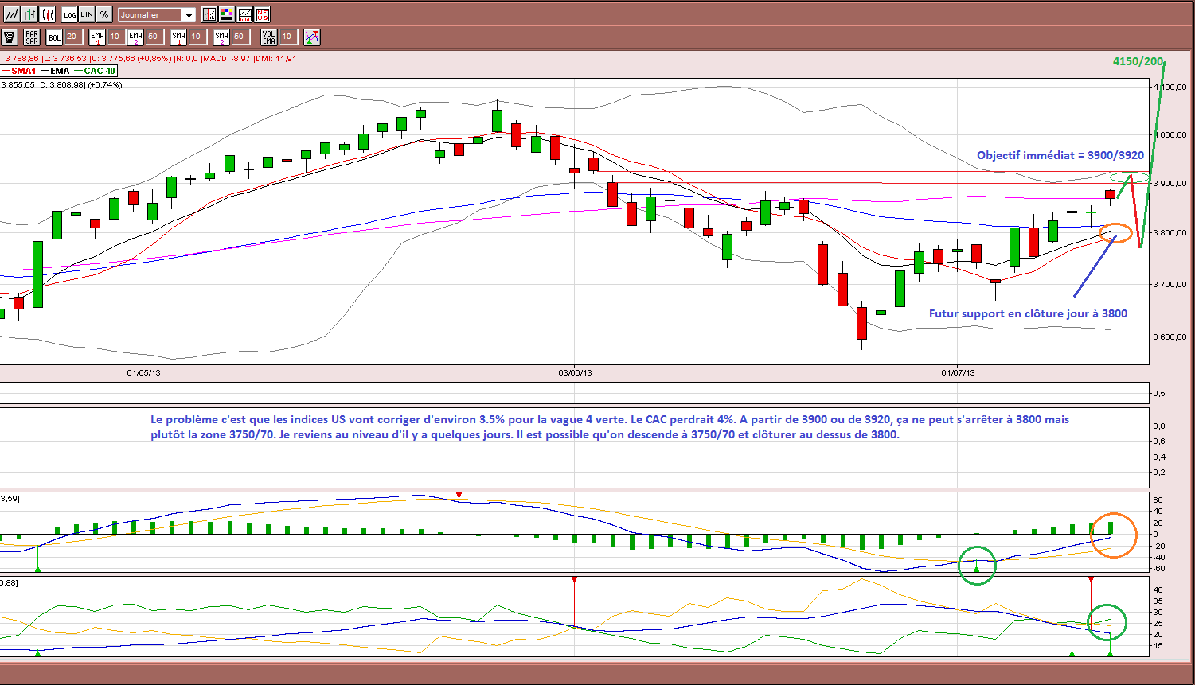Toggle the EMA 2 indicator
The width and height of the screenshot is (1195, 685).
point(135,37)
